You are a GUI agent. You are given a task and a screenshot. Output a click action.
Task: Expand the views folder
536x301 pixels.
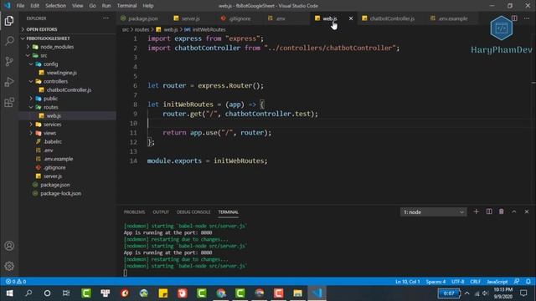tap(49, 133)
